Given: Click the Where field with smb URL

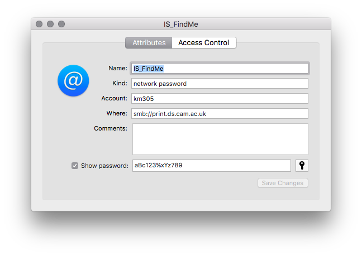Looking at the screenshot, I should [x=220, y=114].
